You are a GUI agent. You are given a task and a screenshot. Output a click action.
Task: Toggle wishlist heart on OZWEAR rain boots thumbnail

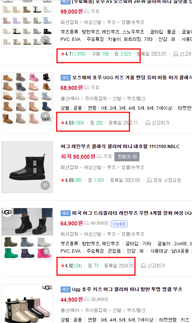[x=45, y=40]
